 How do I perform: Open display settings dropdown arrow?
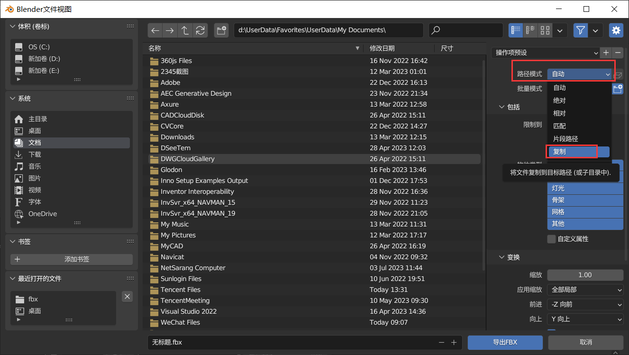tap(560, 30)
